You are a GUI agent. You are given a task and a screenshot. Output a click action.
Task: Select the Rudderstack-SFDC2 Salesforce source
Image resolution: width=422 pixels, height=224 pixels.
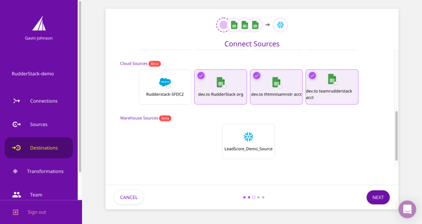[x=165, y=87]
